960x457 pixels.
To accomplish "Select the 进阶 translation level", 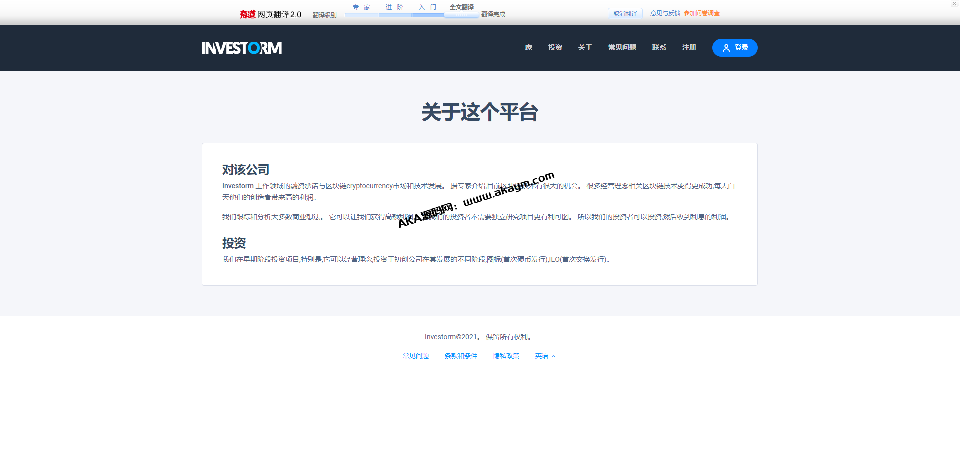I will click(x=394, y=7).
